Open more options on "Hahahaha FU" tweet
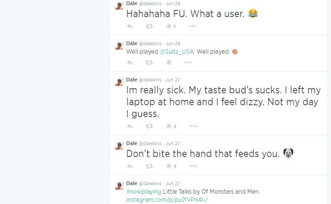Viewport: 331px width, 204px height. (193, 26)
